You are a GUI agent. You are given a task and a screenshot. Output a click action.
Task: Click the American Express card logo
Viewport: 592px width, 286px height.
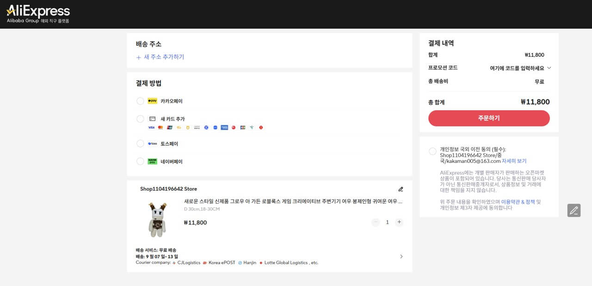[x=224, y=127]
